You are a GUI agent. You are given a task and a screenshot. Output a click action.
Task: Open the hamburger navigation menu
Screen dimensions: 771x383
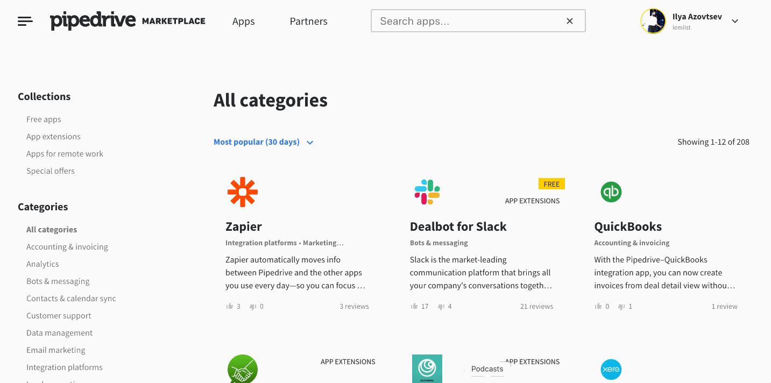pyautogui.click(x=25, y=20)
